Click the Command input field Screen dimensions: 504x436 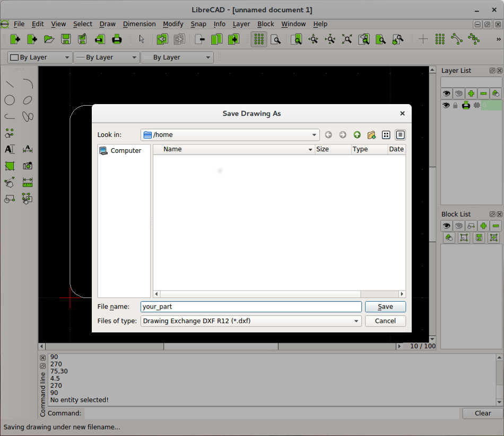click(x=272, y=413)
